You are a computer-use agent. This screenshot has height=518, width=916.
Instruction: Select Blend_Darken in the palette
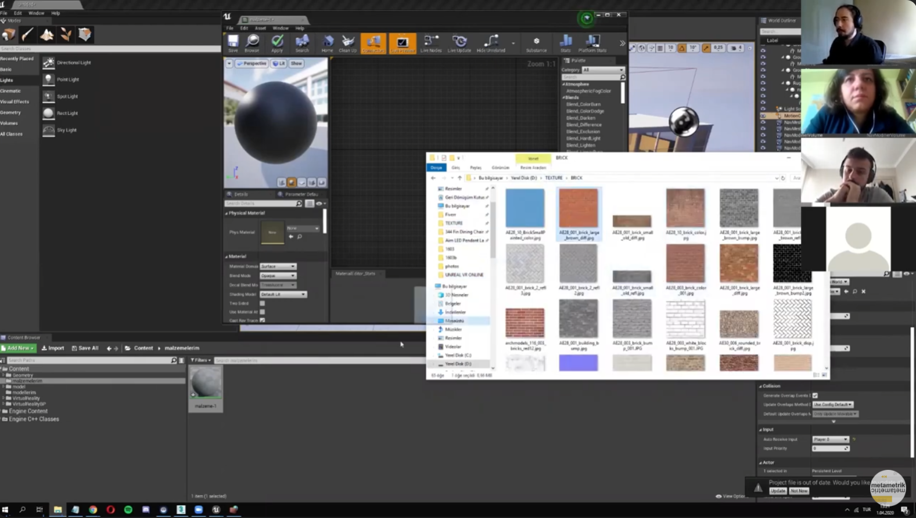click(x=580, y=118)
